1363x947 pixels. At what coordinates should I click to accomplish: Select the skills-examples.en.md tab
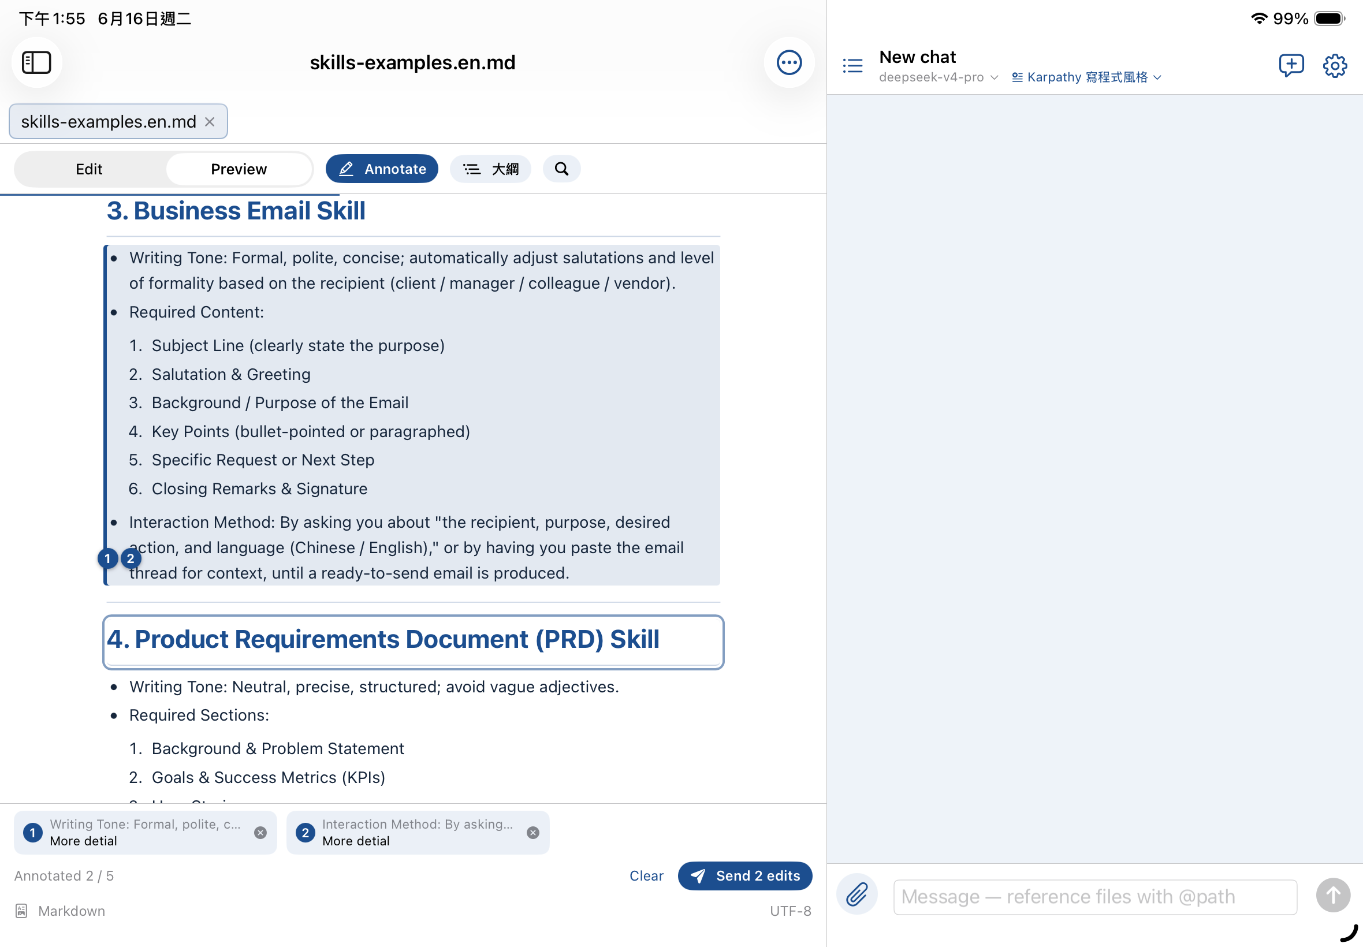109,122
